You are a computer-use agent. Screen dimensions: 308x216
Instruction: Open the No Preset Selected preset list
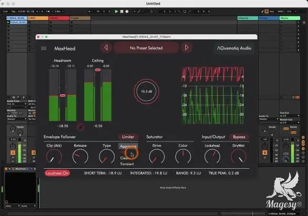click(146, 48)
